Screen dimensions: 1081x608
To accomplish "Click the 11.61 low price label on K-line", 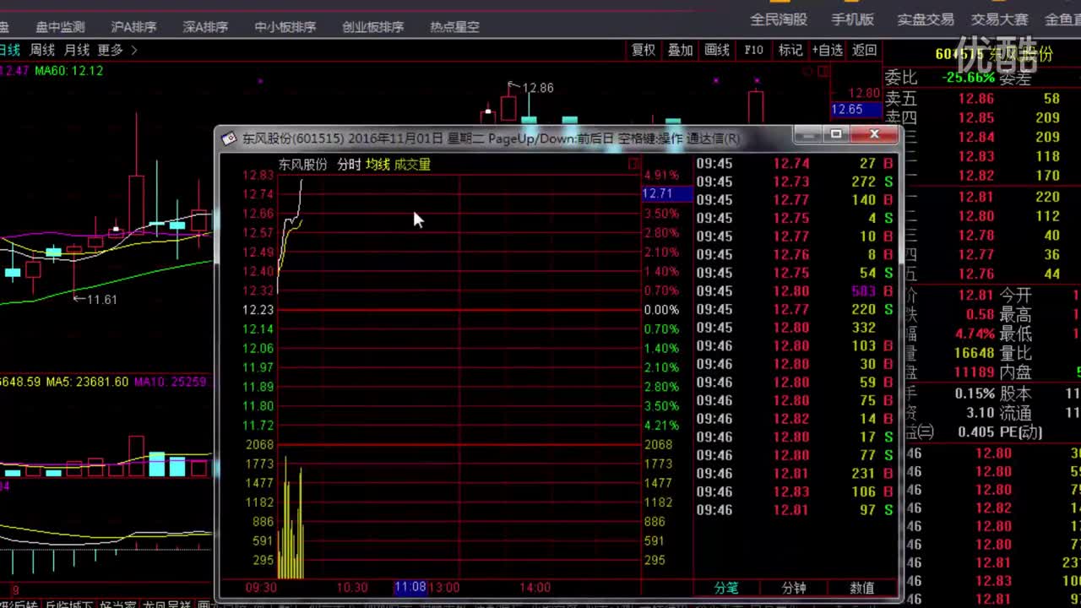I will (101, 299).
